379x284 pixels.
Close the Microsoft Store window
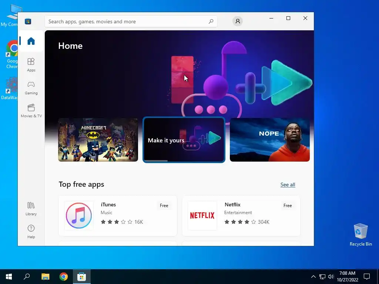point(305,18)
